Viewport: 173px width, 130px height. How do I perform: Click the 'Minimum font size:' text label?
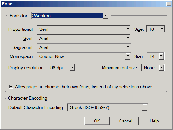(x=120, y=68)
